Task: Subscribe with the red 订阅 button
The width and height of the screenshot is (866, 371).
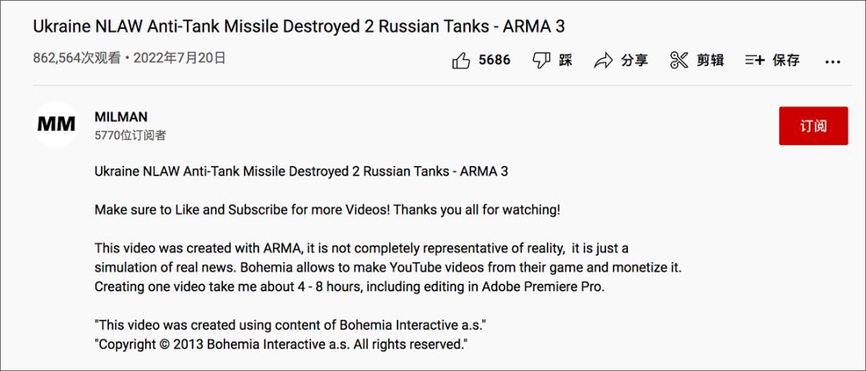Action: tap(813, 126)
